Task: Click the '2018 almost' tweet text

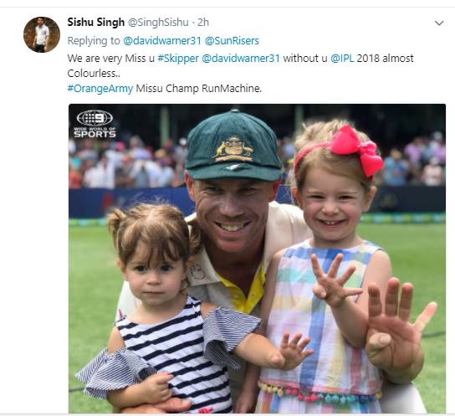Action: click(385, 59)
